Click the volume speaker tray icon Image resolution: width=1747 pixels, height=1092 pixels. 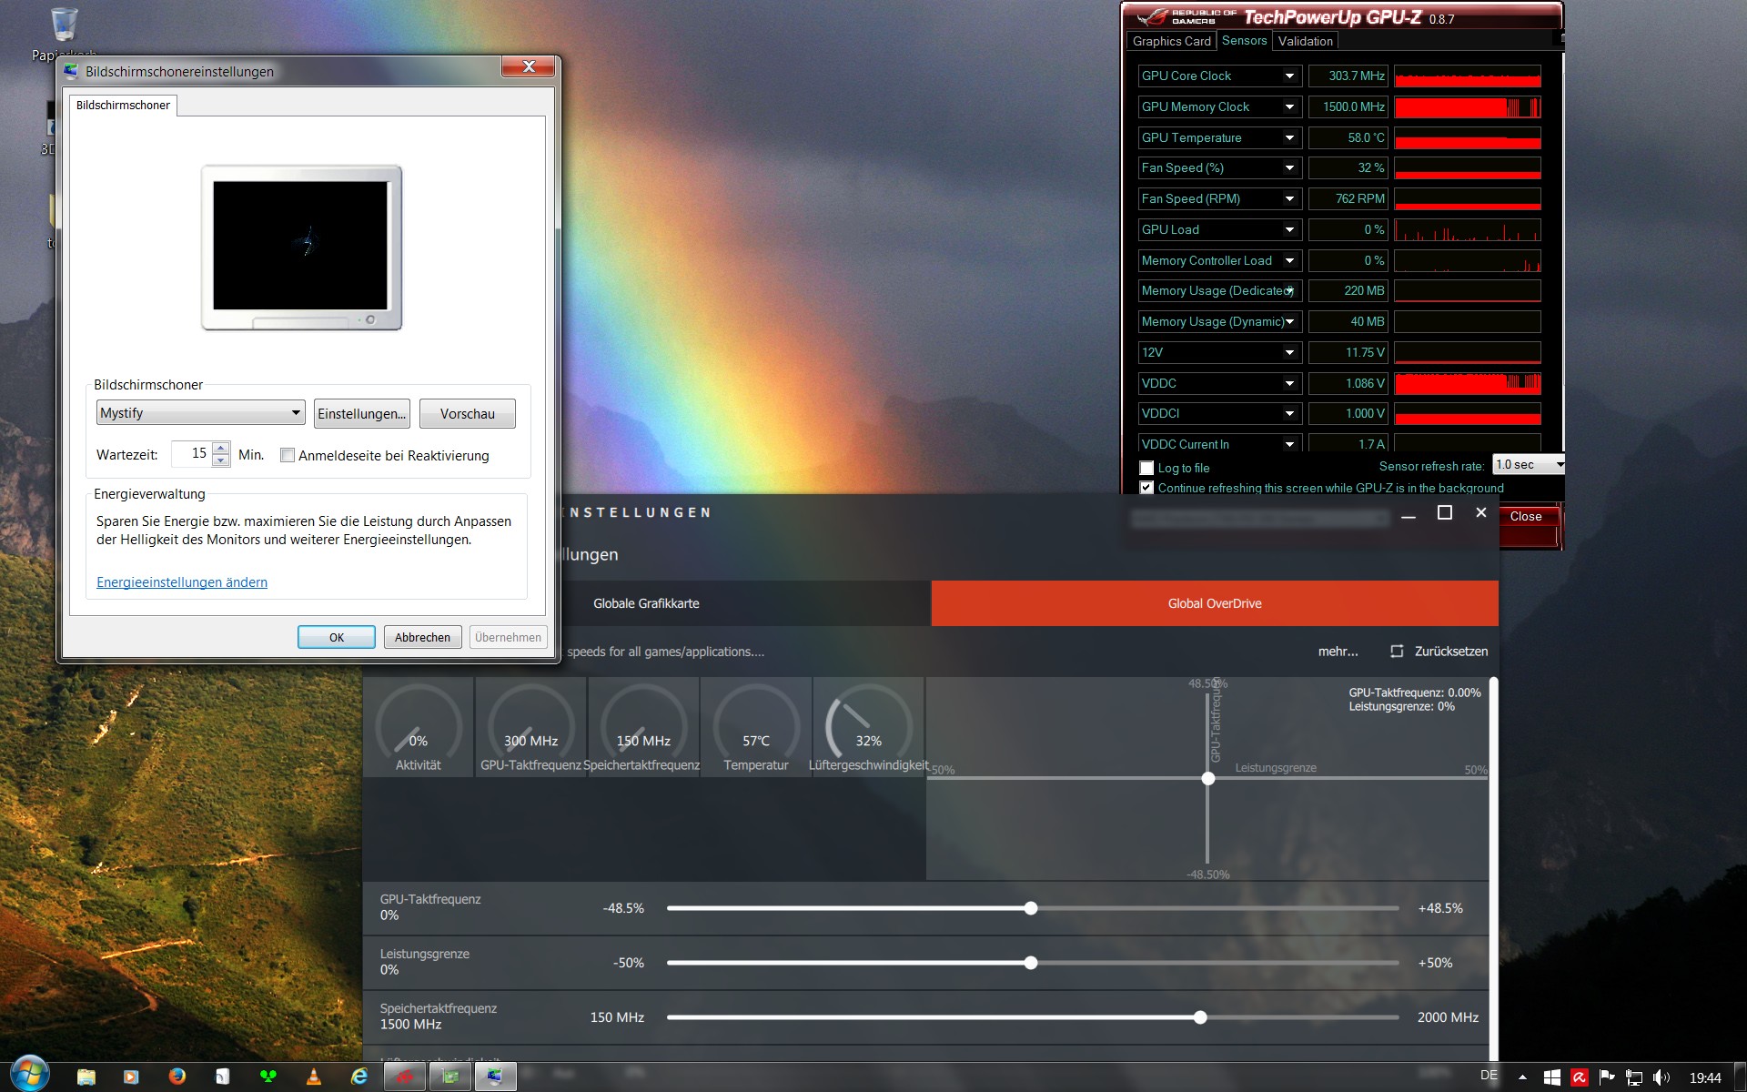[1661, 1077]
